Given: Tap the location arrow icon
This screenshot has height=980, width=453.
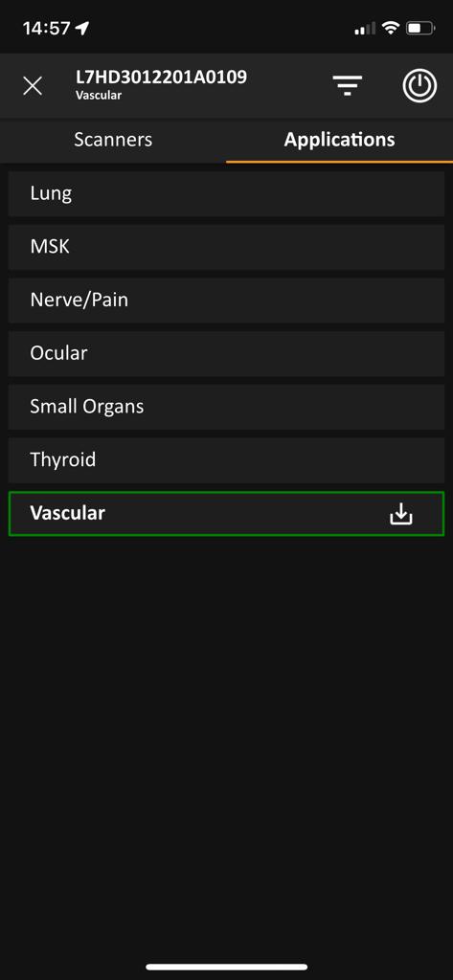Looking at the screenshot, I should tap(82, 28).
